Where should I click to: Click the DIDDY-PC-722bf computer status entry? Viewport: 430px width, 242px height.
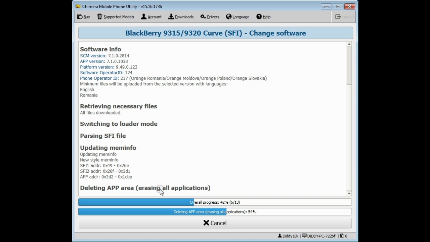318,236
